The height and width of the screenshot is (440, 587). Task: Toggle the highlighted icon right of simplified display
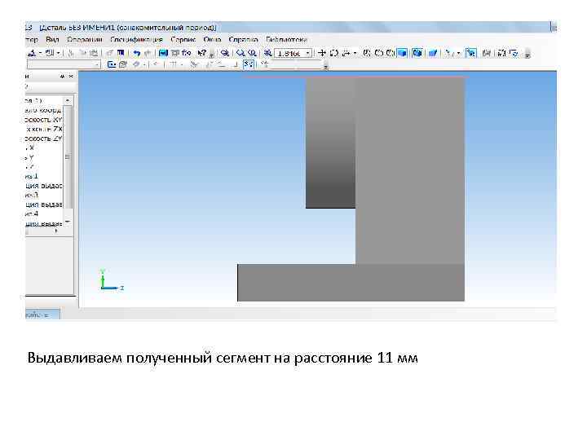point(471,53)
